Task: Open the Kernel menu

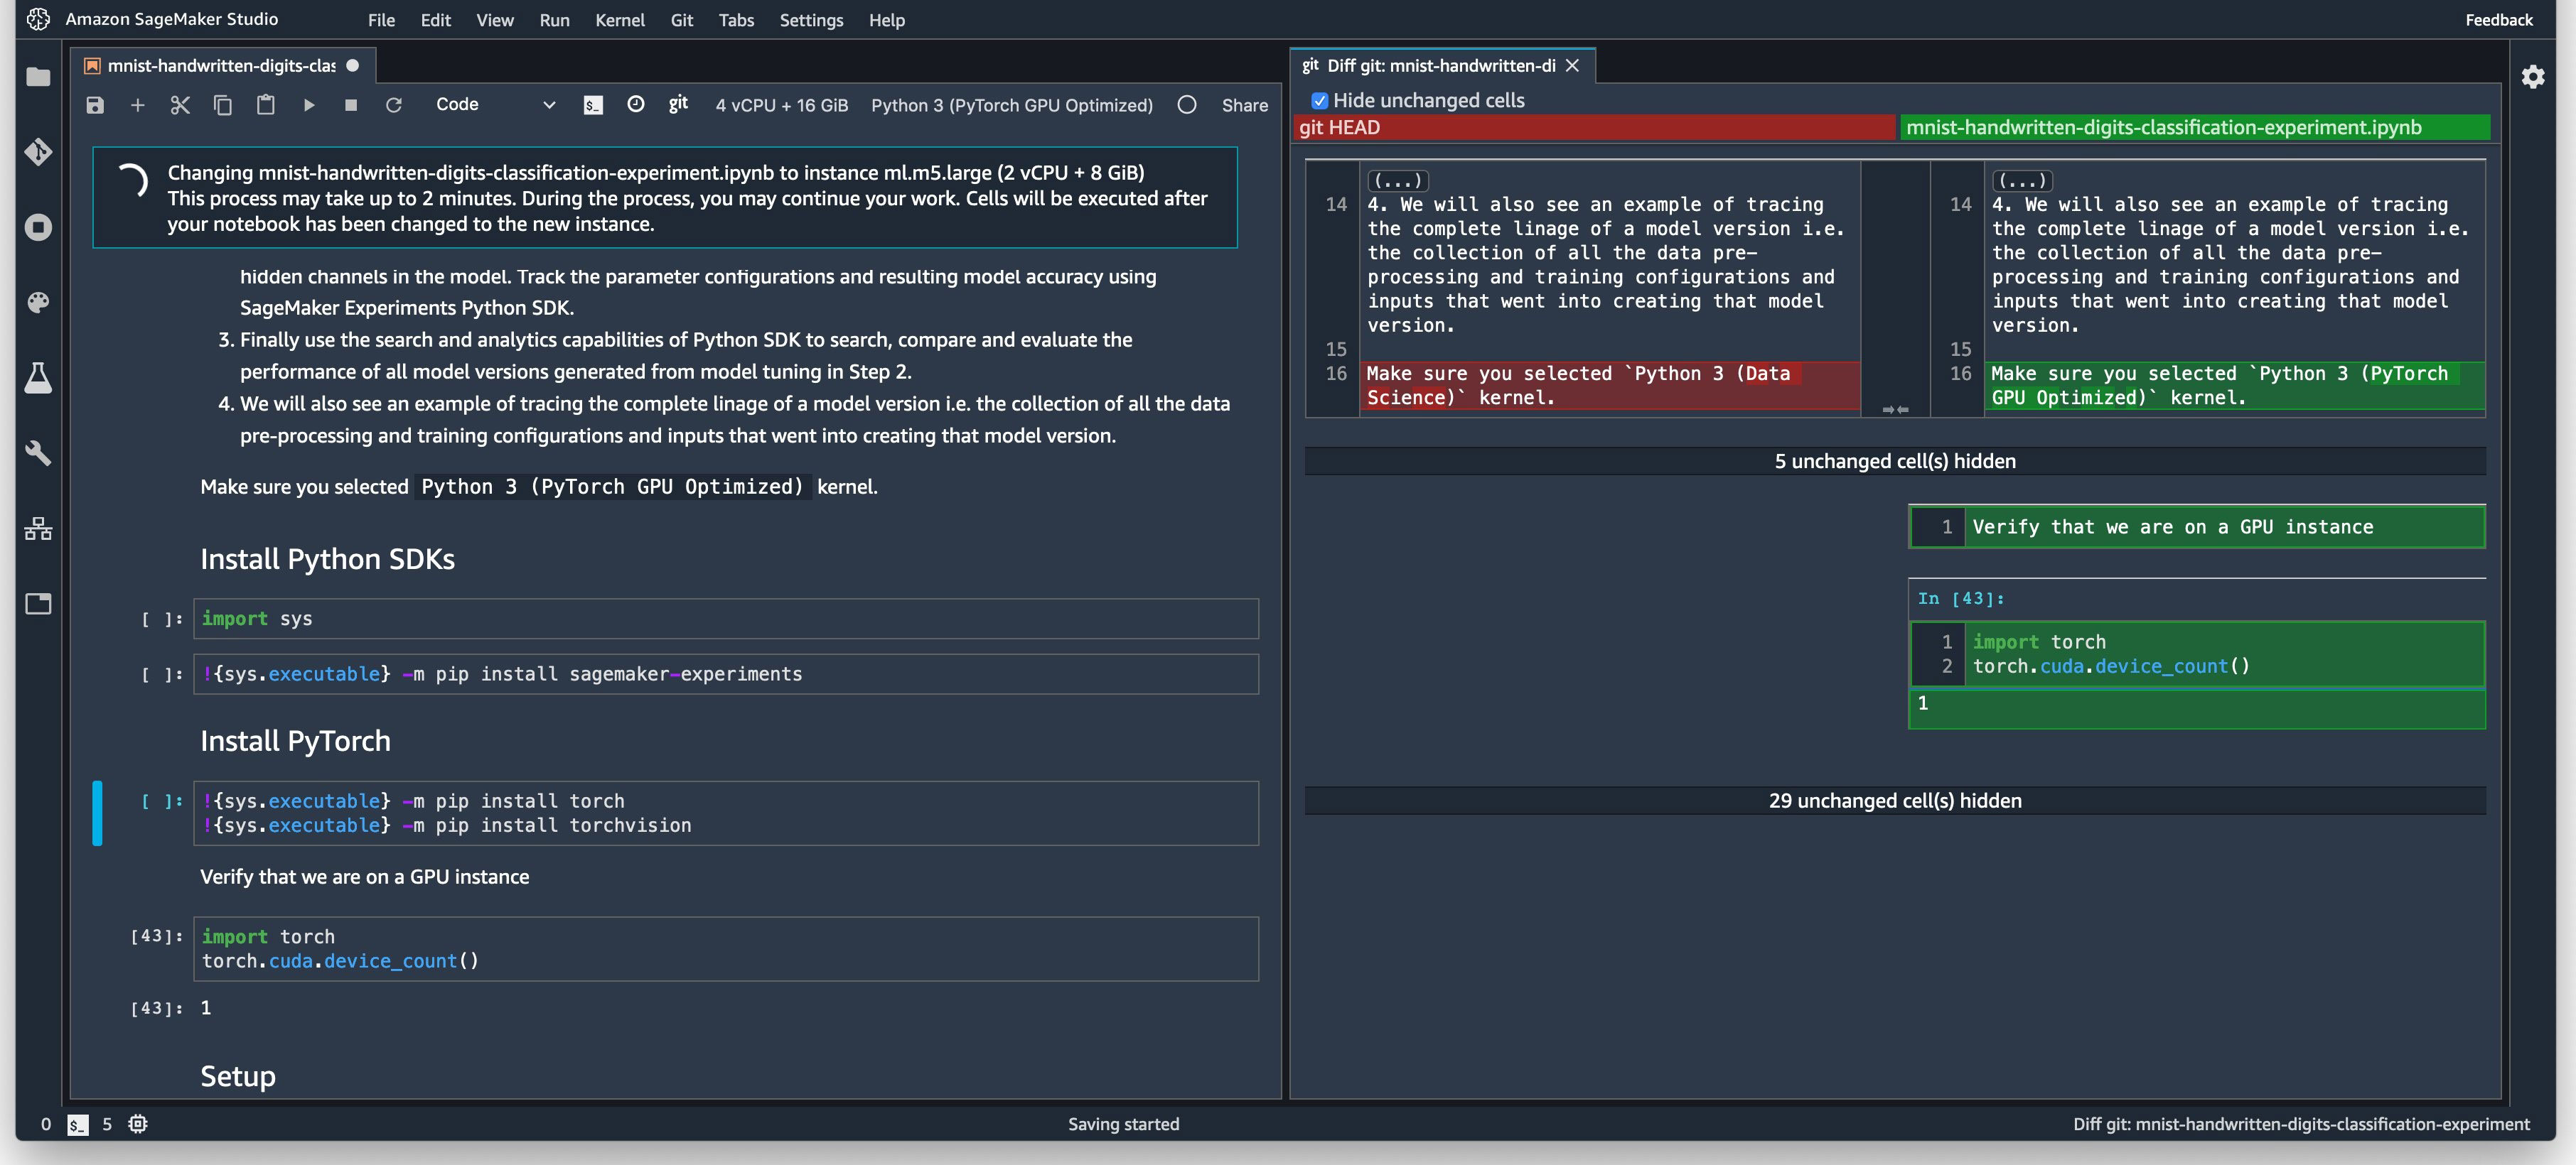Action: pos(619,20)
